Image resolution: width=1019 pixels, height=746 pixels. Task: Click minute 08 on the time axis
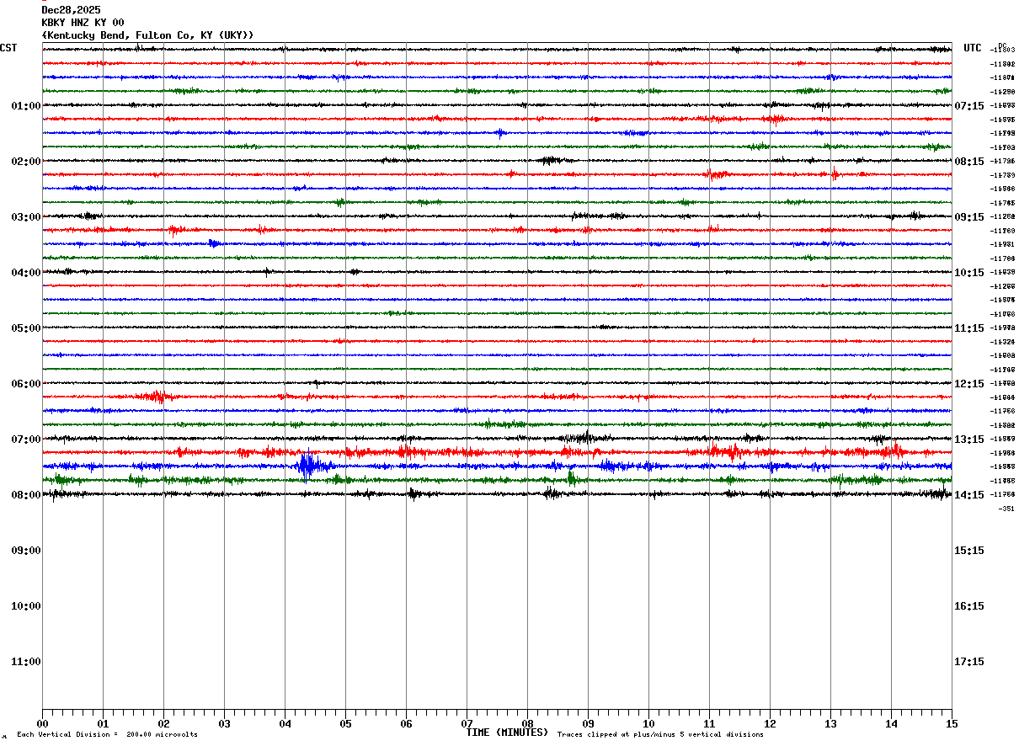point(527,723)
